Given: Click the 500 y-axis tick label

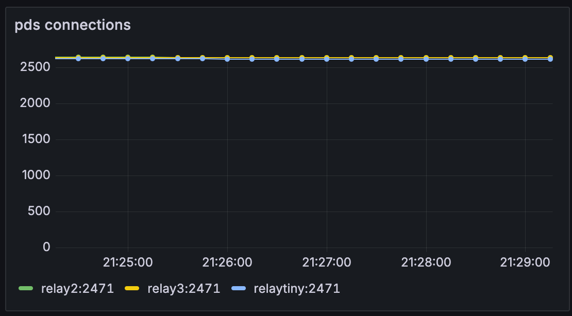Looking at the screenshot, I should tap(39, 212).
